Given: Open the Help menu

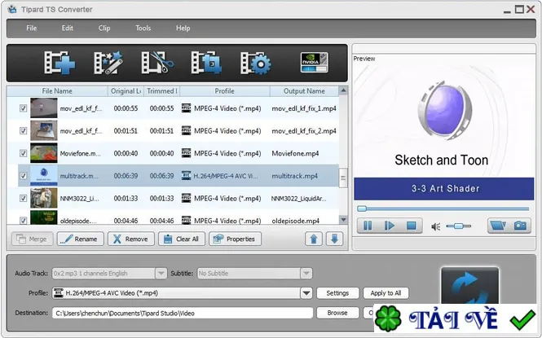Looking at the screenshot, I should (x=183, y=29).
